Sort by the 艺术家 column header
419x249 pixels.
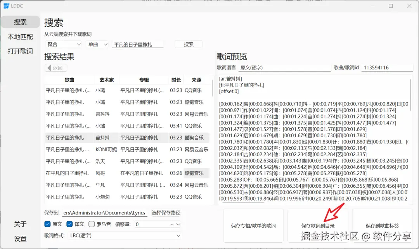(107, 80)
